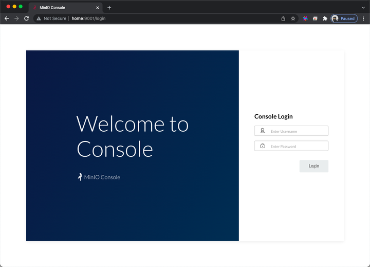Screen dimensions: 370x267
Task: Click the Login button
Action: (x=314, y=166)
